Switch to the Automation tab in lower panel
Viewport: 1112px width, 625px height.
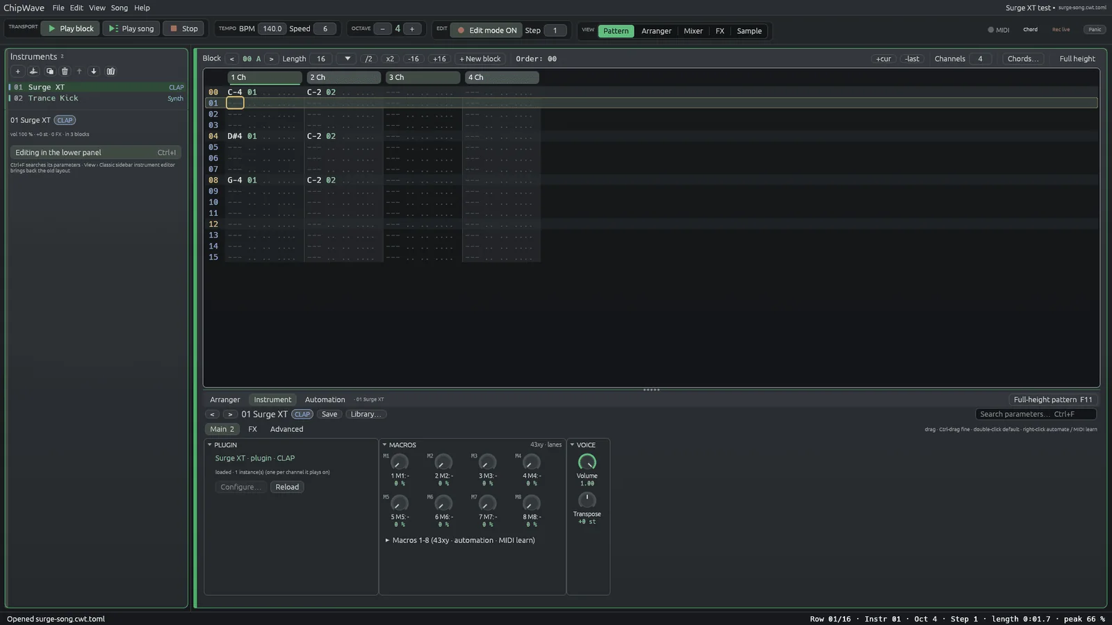[x=325, y=400]
